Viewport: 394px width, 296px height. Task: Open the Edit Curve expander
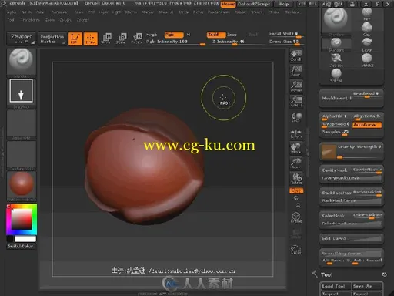352,238
